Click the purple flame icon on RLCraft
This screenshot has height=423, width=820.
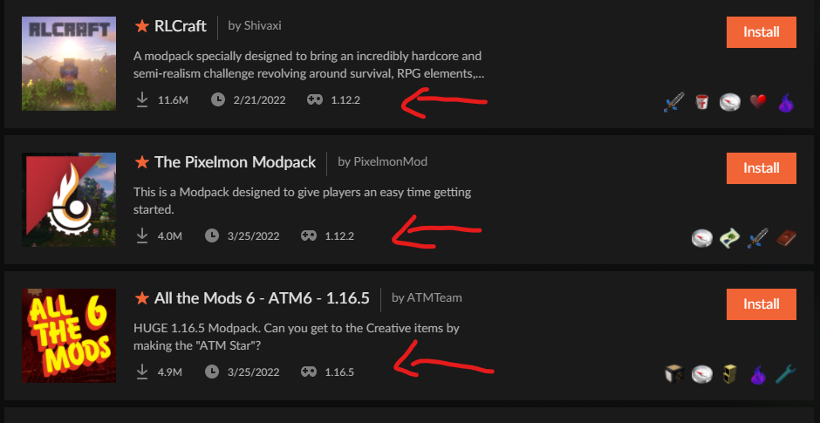pos(785,102)
